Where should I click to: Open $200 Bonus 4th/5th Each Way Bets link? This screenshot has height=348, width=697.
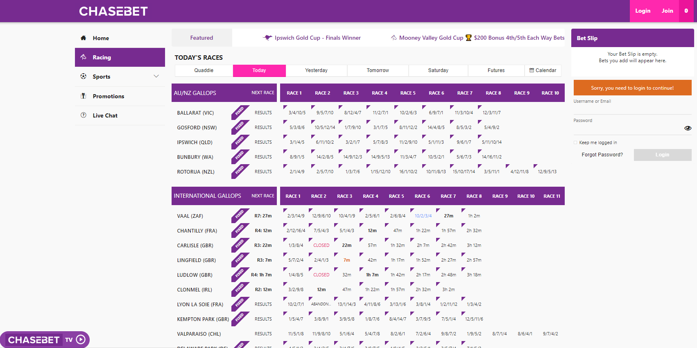tap(519, 38)
